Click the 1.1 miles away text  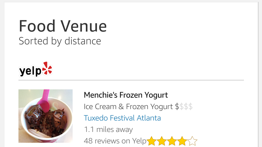pyautogui.click(x=108, y=129)
